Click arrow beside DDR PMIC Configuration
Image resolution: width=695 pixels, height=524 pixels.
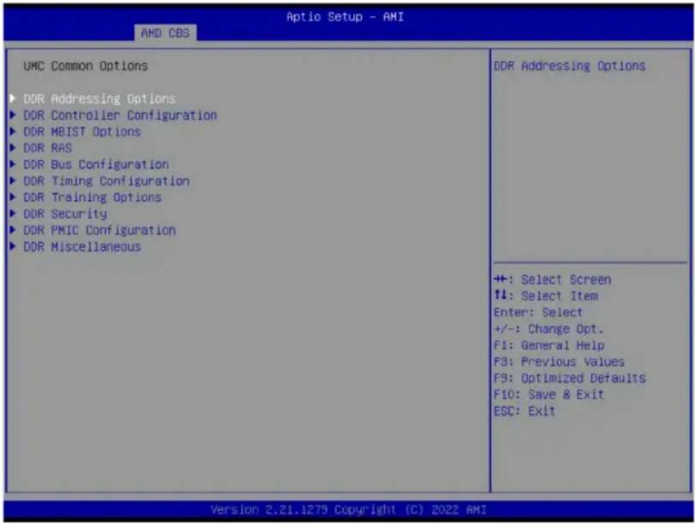[13, 230]
